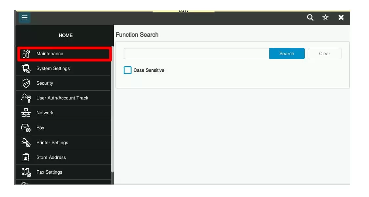Click the sidebar vertical scrollbar

click(x=113, y=110)
